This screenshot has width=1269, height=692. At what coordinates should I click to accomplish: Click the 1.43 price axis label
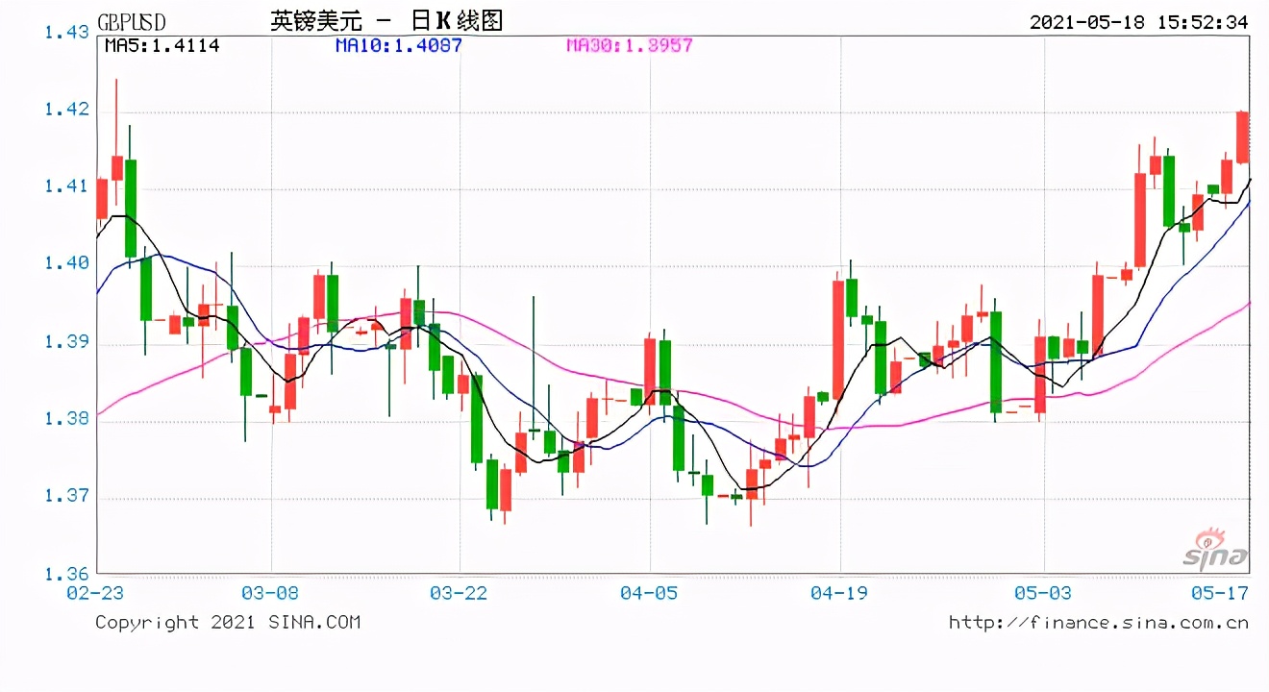click(66, 33)
